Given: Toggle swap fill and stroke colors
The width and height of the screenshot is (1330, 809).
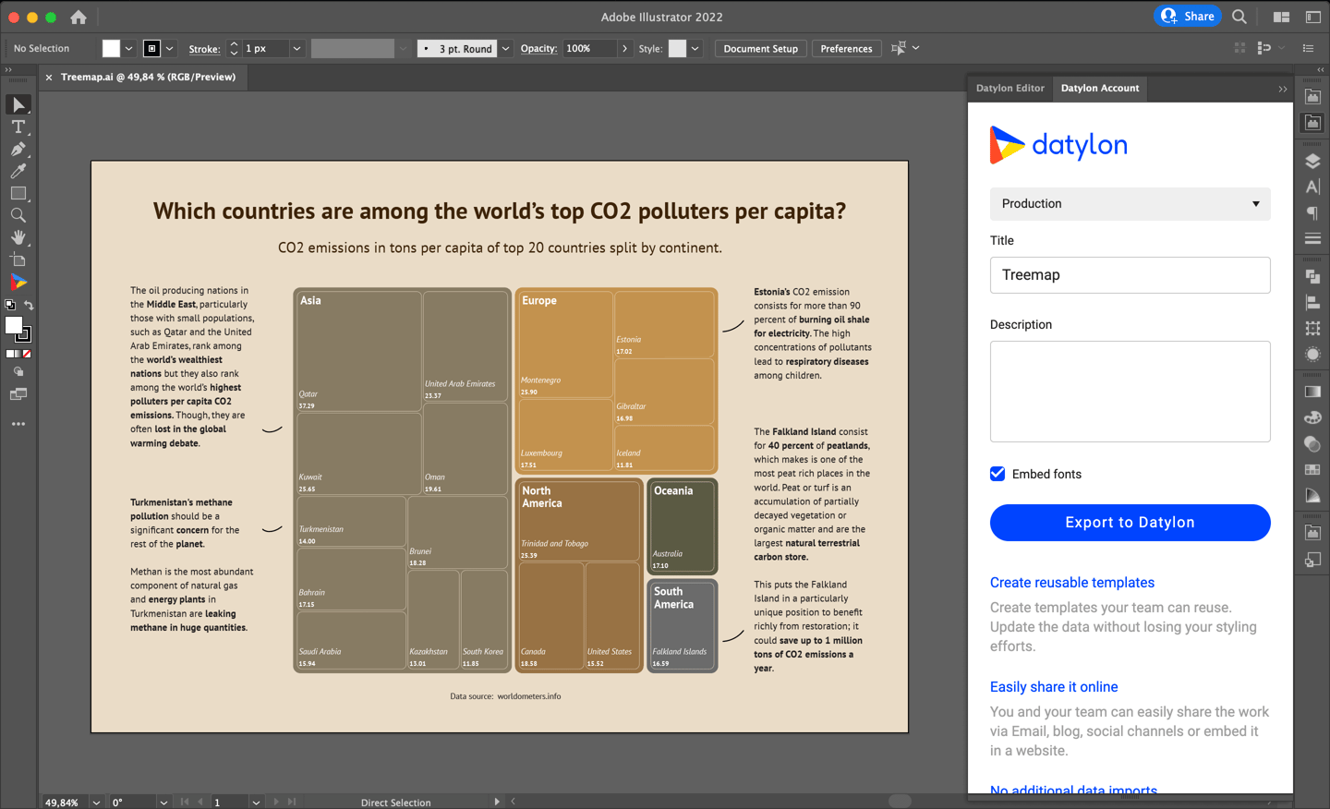Looking at the screenshot, I should [30, 305].
